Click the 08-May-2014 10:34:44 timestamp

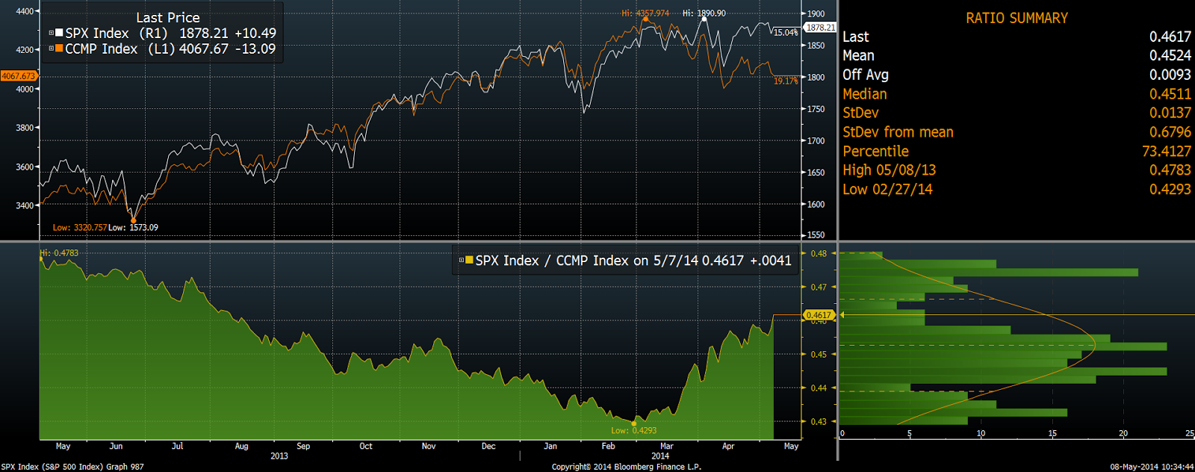pyautogui.click(x=1152, y=467)
